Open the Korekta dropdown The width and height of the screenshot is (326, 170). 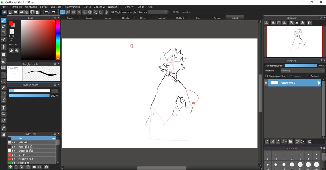point(158,12)
